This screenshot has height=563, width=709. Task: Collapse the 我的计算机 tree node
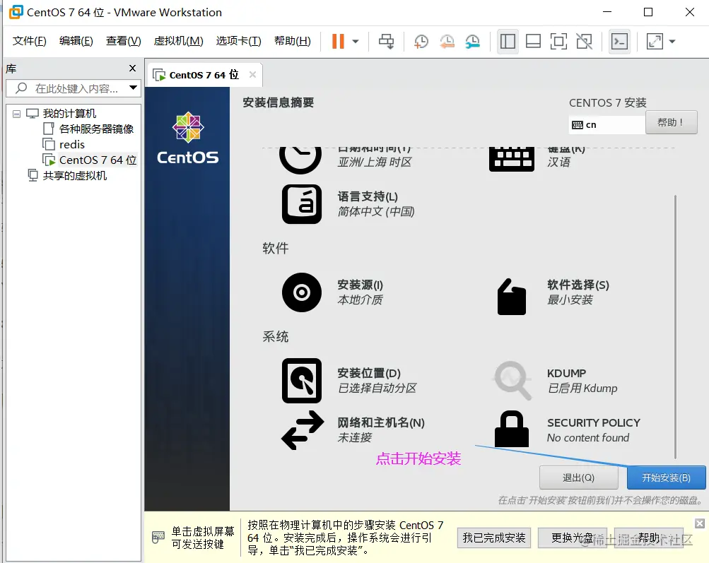[16, 113]
